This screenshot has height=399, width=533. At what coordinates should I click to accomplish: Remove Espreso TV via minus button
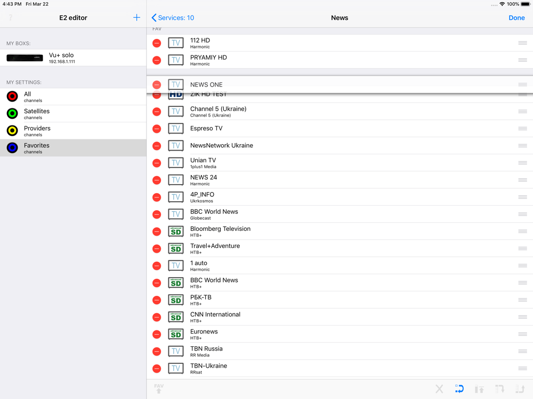(157, 129)
